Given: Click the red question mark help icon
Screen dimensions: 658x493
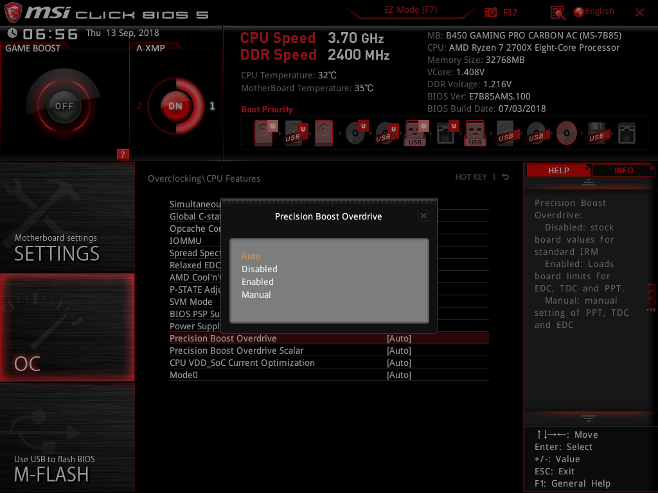Looking at the screenshot, I should pos(123,154).
